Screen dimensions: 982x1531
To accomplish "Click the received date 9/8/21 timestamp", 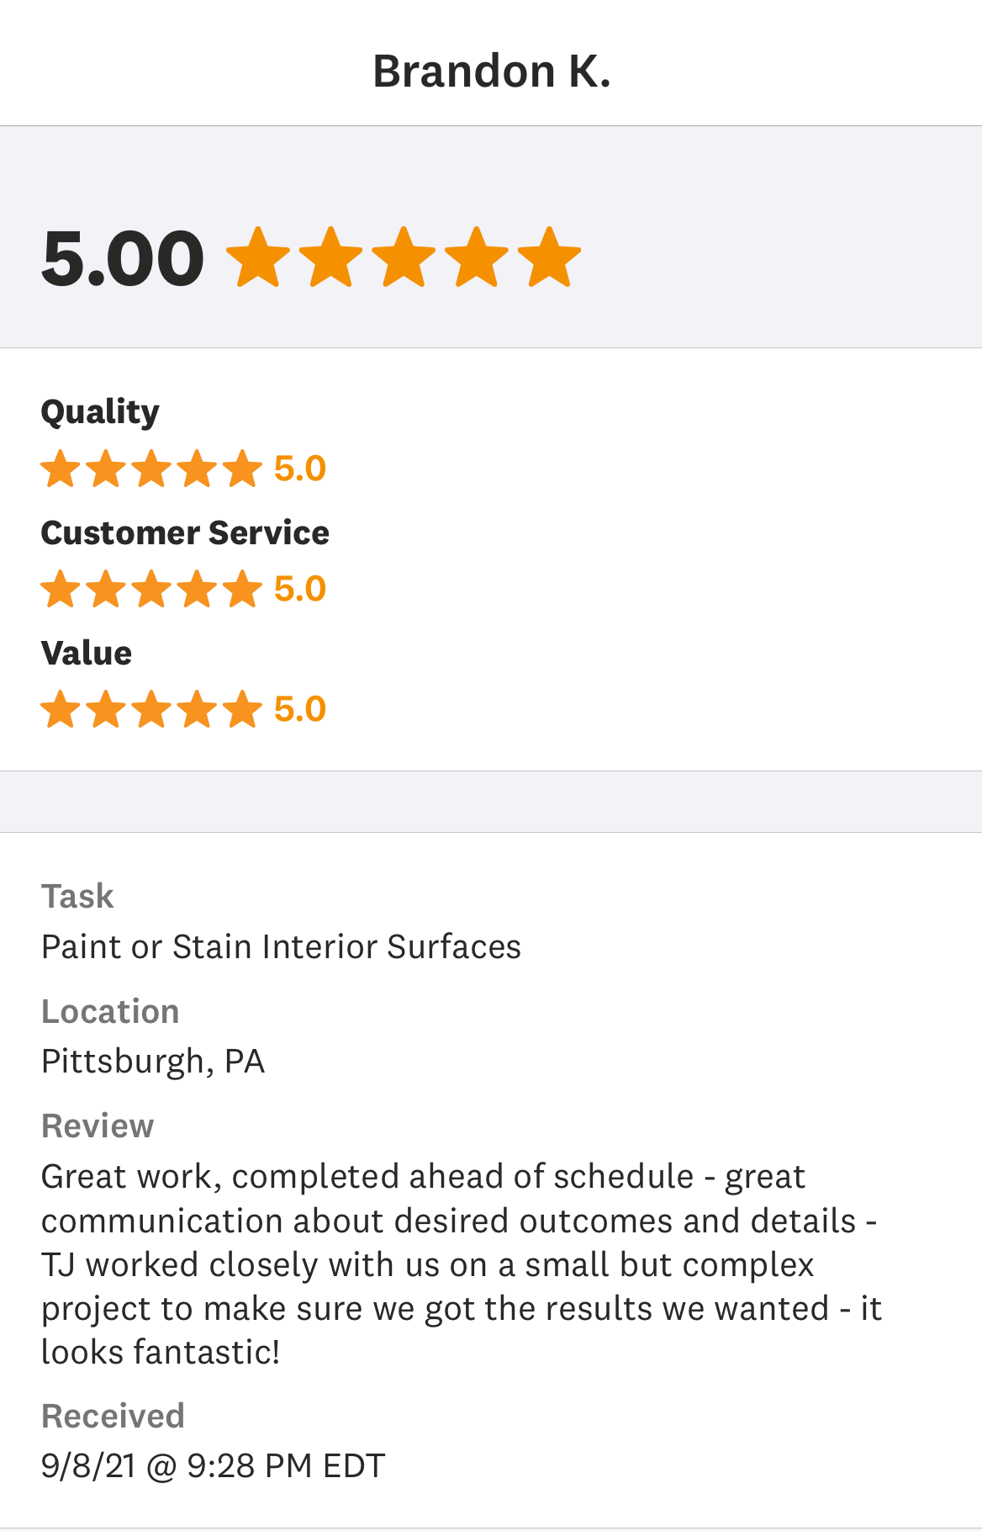I will 213,1466.
